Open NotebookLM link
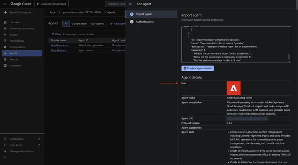The image size is (298, 165). [17, 139]
